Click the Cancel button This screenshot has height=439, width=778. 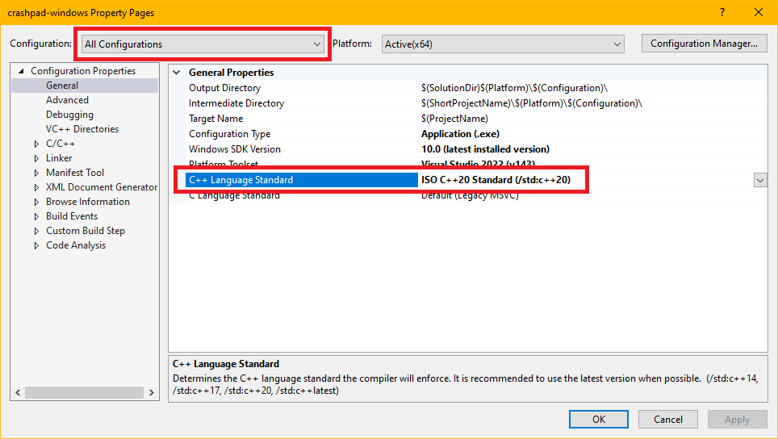(x=667, y=420)
